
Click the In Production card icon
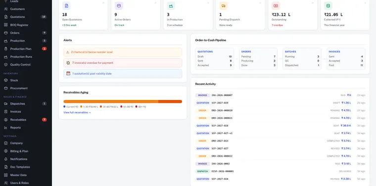[171, 6]
